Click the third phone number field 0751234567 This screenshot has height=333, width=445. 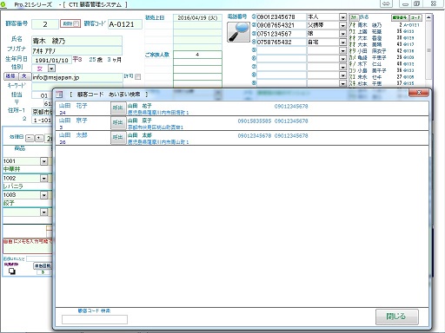[x=282, y=34]
